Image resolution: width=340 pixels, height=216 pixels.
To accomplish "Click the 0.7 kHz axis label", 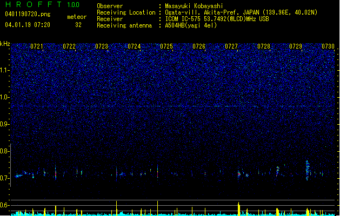I will click(5, 178).
